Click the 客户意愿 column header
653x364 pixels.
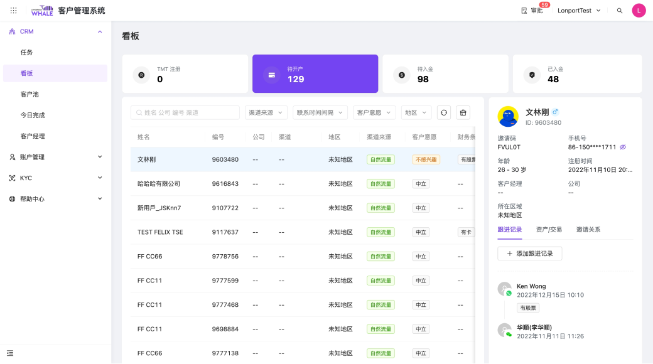pos(424,137)
